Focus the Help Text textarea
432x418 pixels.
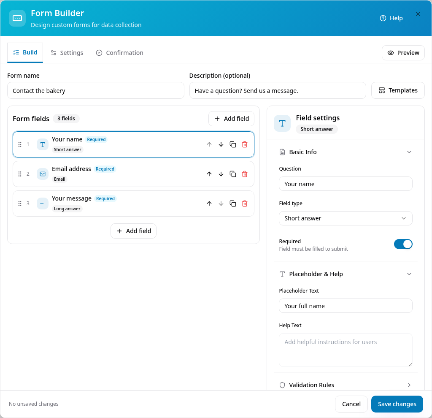(x=346, y=350)
